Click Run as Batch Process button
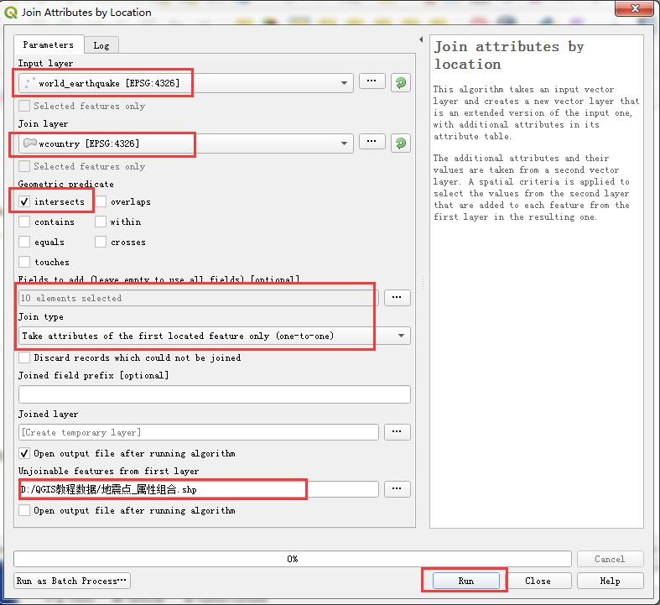 (72, 581)
